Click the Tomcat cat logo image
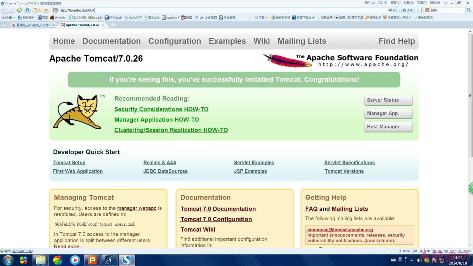The height and width of the screenshot is (266, 473). point(78,112)
